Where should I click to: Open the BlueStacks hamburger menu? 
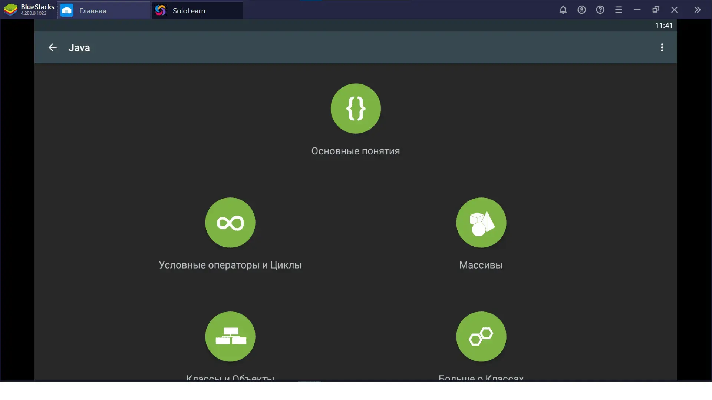(619, 10)
